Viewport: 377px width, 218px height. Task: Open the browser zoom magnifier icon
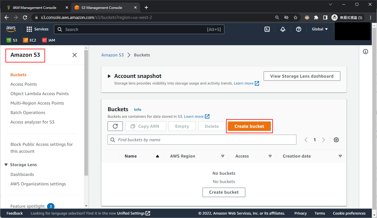click(277, 17)
